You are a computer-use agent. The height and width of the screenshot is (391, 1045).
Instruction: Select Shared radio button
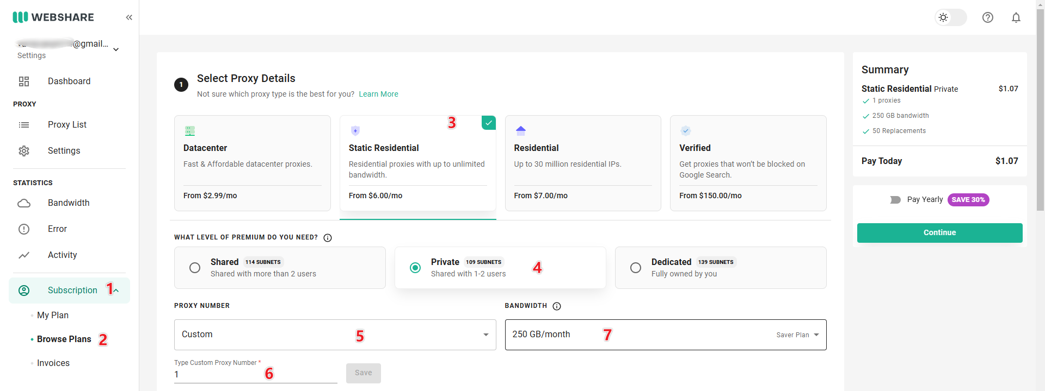coord(195,268)
